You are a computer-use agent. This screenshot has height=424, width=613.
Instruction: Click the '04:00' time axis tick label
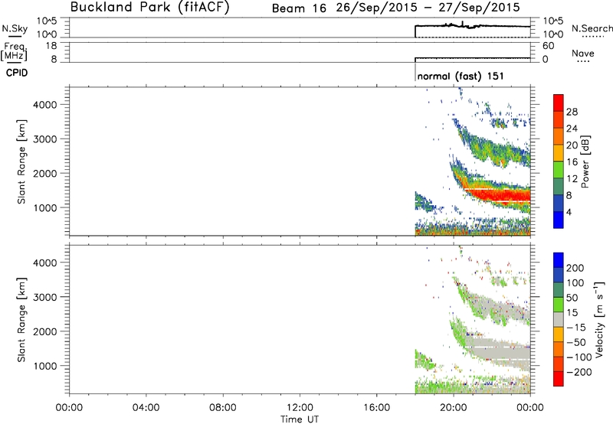coord(146,408)
